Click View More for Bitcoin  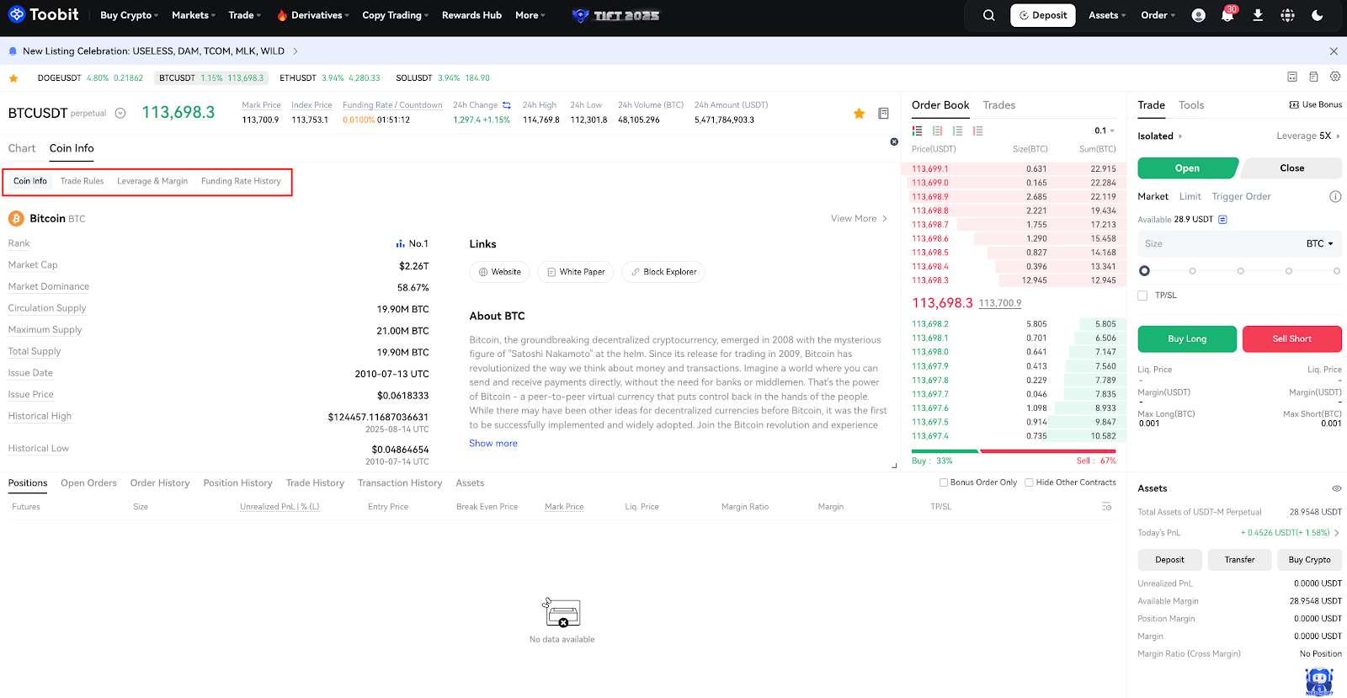[x=859, y=219]
